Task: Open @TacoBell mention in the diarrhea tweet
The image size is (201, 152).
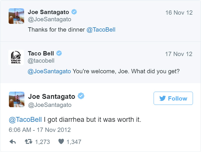Action: 25,120
